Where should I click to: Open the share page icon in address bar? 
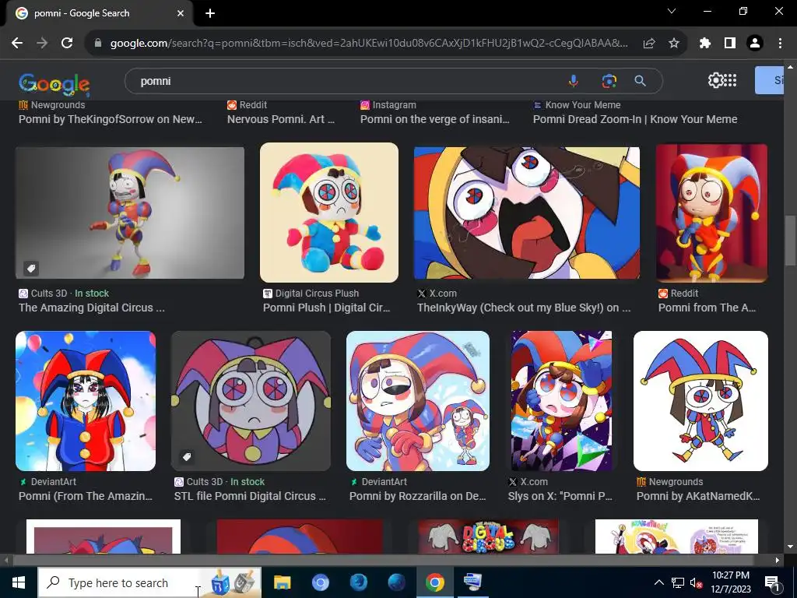[649, 44]
